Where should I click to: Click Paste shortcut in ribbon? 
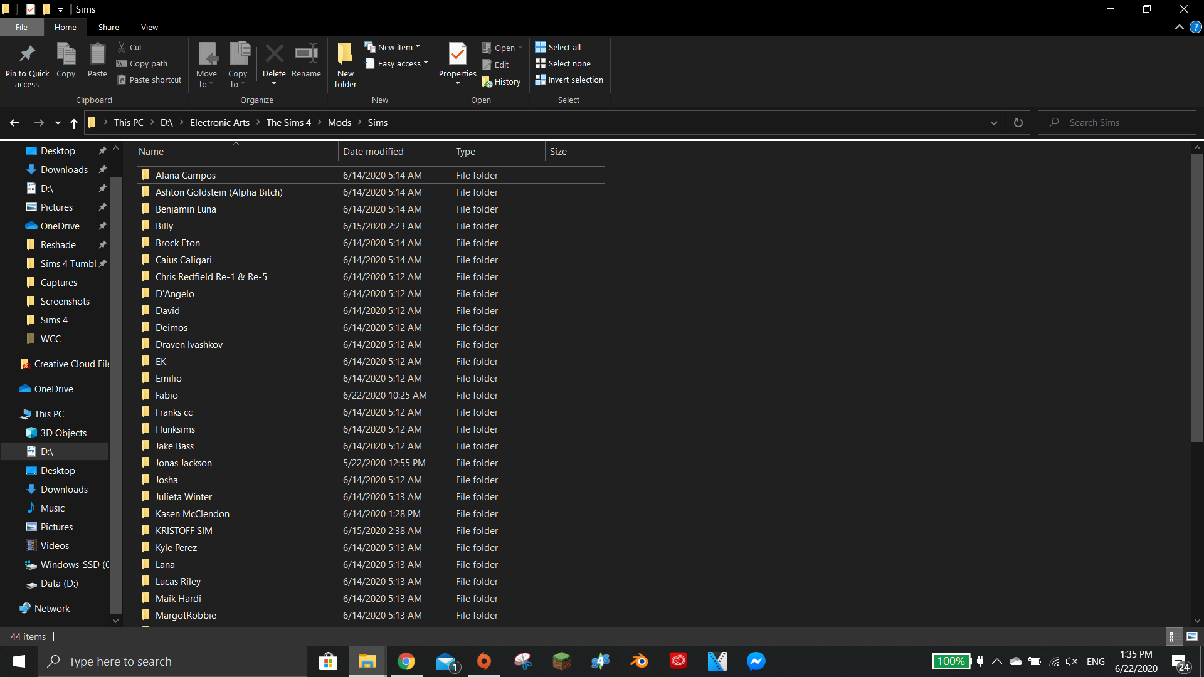tap(149, 80)
